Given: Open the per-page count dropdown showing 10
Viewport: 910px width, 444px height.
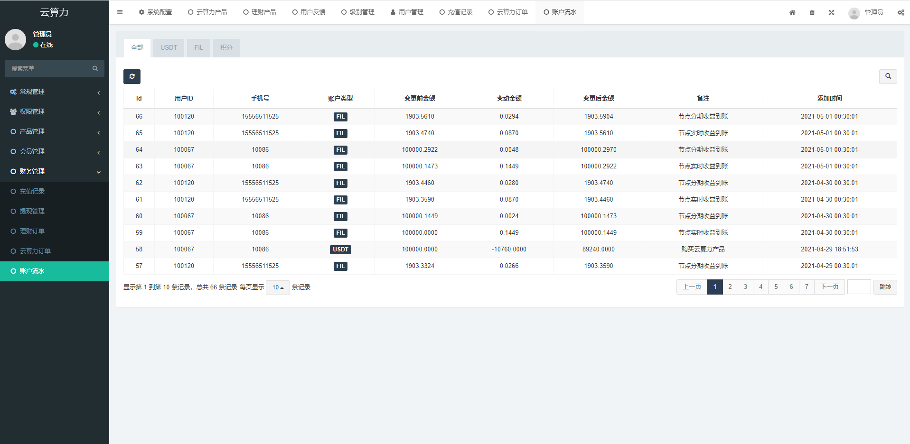Looking at the screenshot, I should tap(278, 287).
